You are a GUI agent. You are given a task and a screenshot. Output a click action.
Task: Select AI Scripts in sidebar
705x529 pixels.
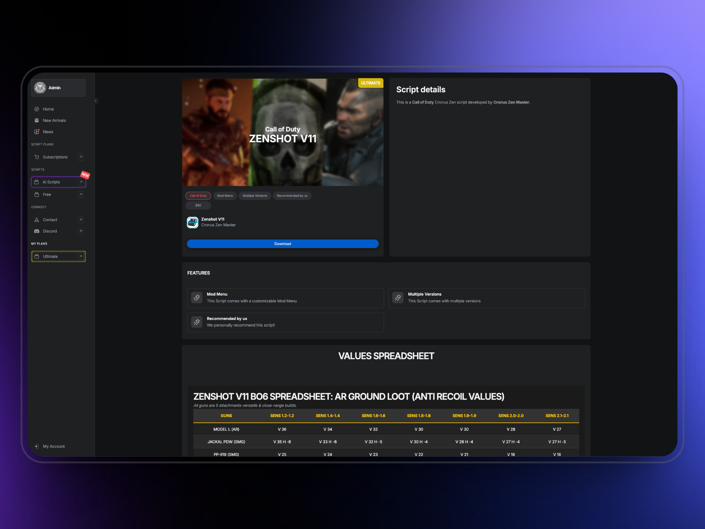point(58,182)
